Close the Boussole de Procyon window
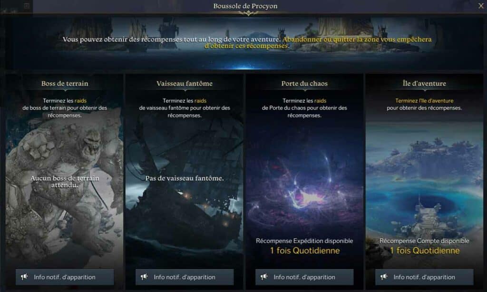 pos(481,6)
